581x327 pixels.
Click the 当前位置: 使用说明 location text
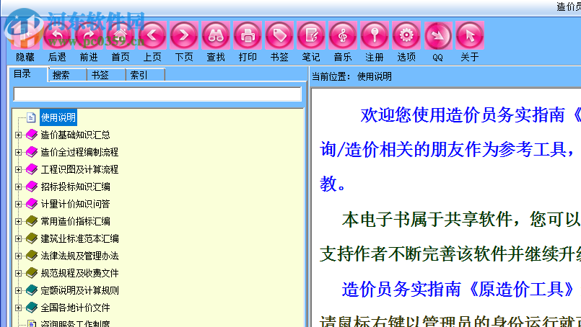pyautogui.click(x=351, y=76)
